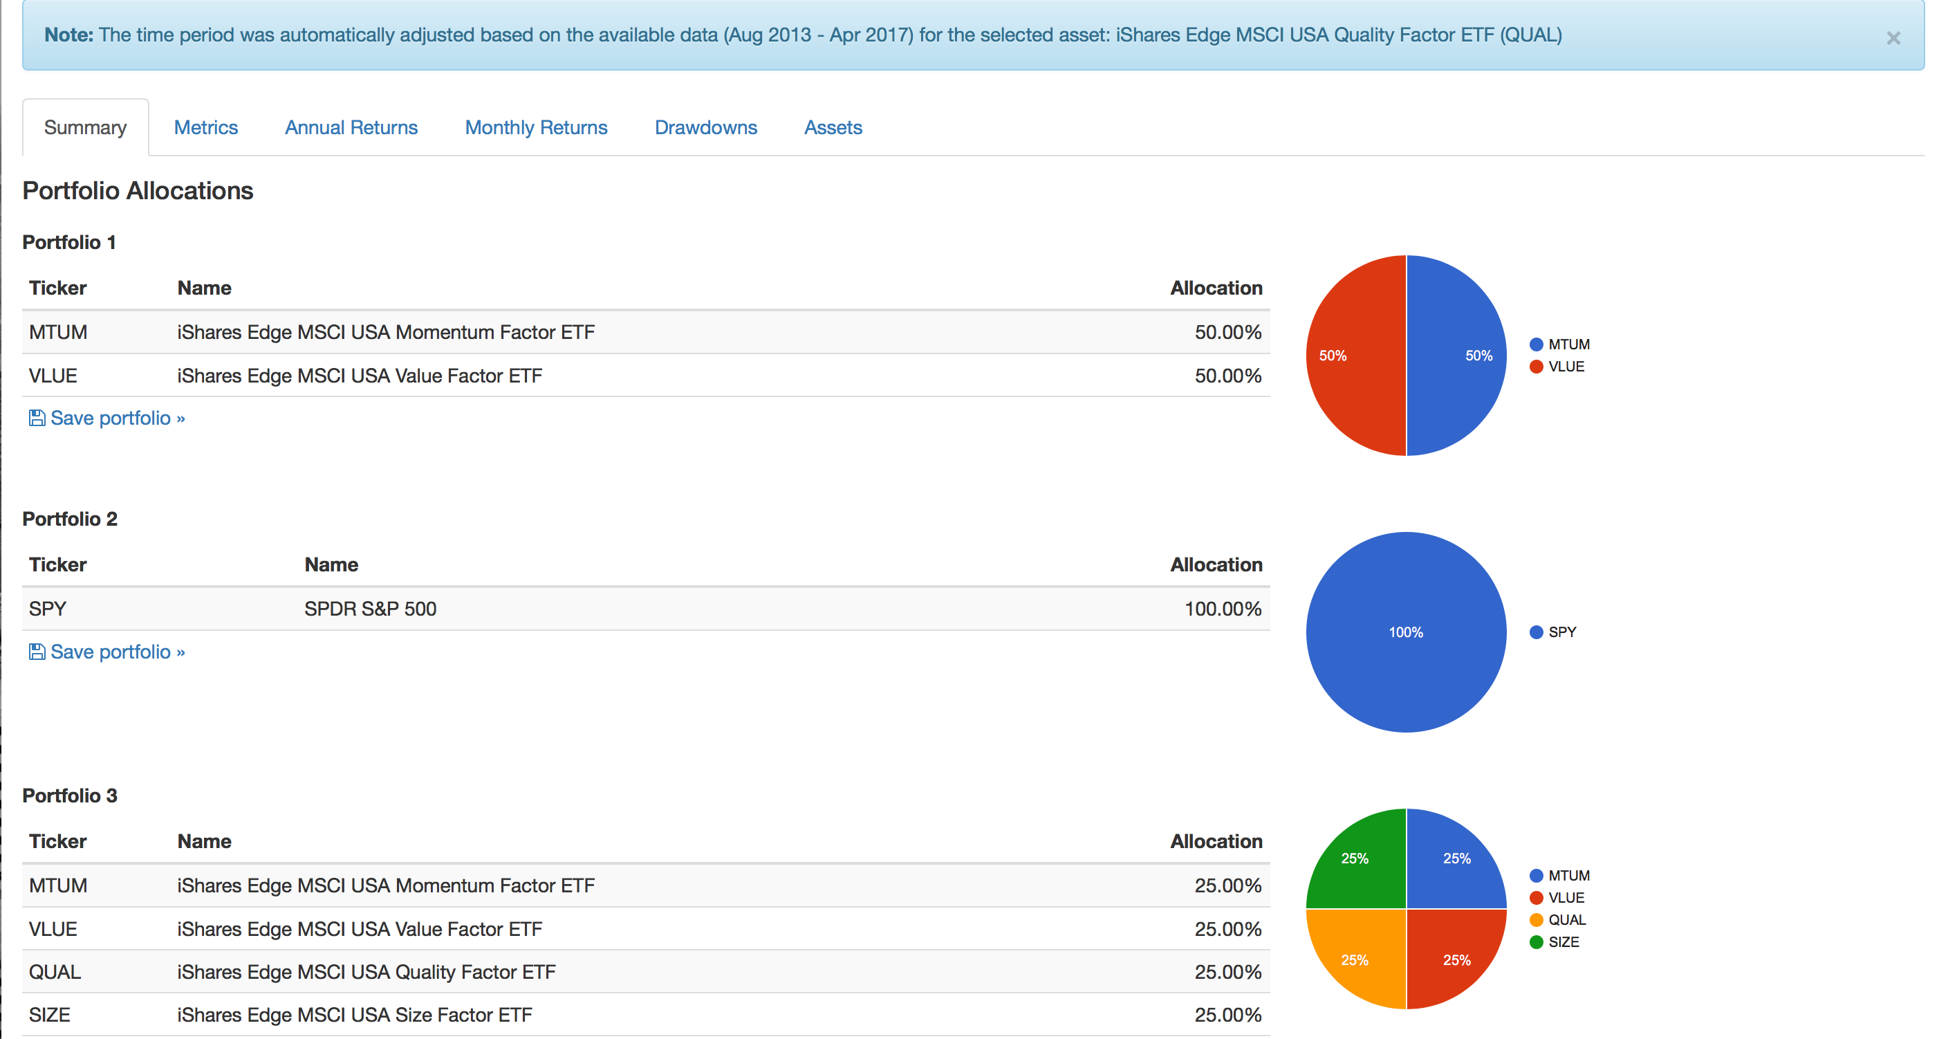This screenshot has height=1039, width=1939.
Task: Go to Monthly Returns tab
Action: (536, 127)
